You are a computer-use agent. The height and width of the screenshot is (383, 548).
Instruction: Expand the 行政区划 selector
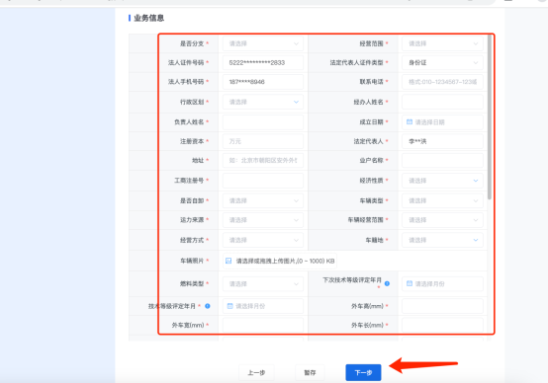(263, 102)
